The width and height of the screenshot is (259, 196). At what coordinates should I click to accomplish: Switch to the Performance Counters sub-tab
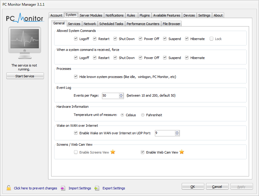tap(143, 24)
